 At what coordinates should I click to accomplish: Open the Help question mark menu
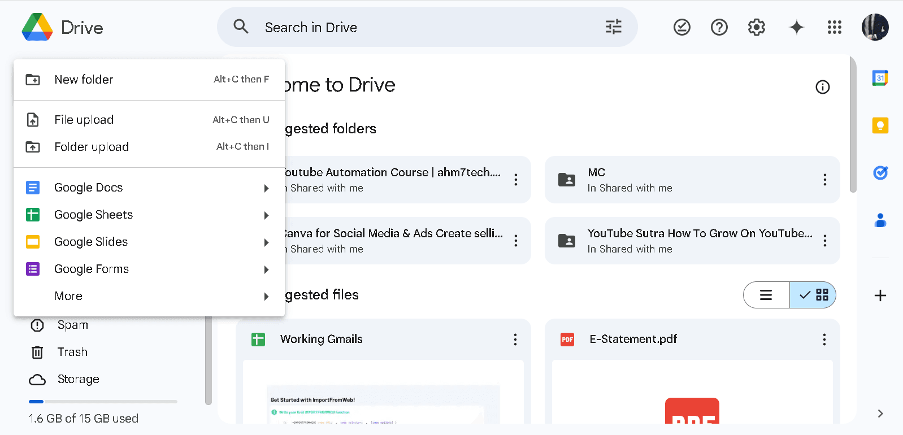[719, 27]
